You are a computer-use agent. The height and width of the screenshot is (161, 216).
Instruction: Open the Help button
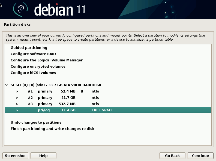pos(43,156)
